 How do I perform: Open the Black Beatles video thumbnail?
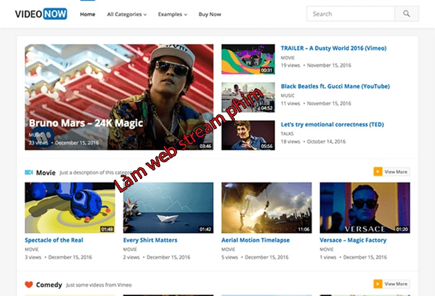coord(248,97)
